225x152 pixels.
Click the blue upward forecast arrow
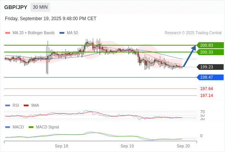(x=190, y=56)
